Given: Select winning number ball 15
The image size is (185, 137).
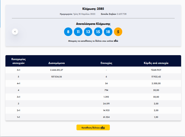Looking at the screenshot, I should click(x=98, y=32).
